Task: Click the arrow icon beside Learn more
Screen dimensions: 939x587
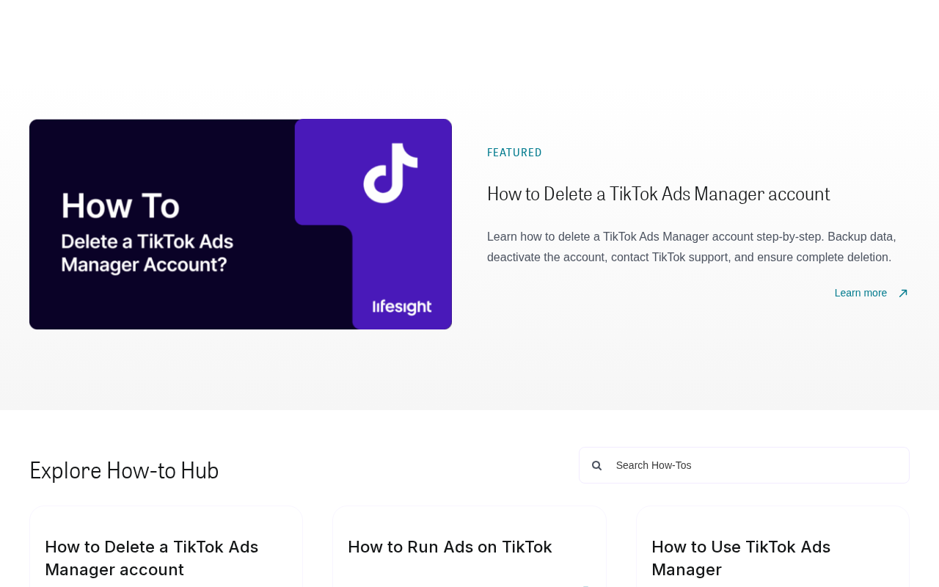Action: pyautogui.click(x=903, y=293)
